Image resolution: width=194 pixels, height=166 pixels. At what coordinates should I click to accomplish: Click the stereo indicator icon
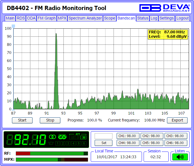coord(52,137)
